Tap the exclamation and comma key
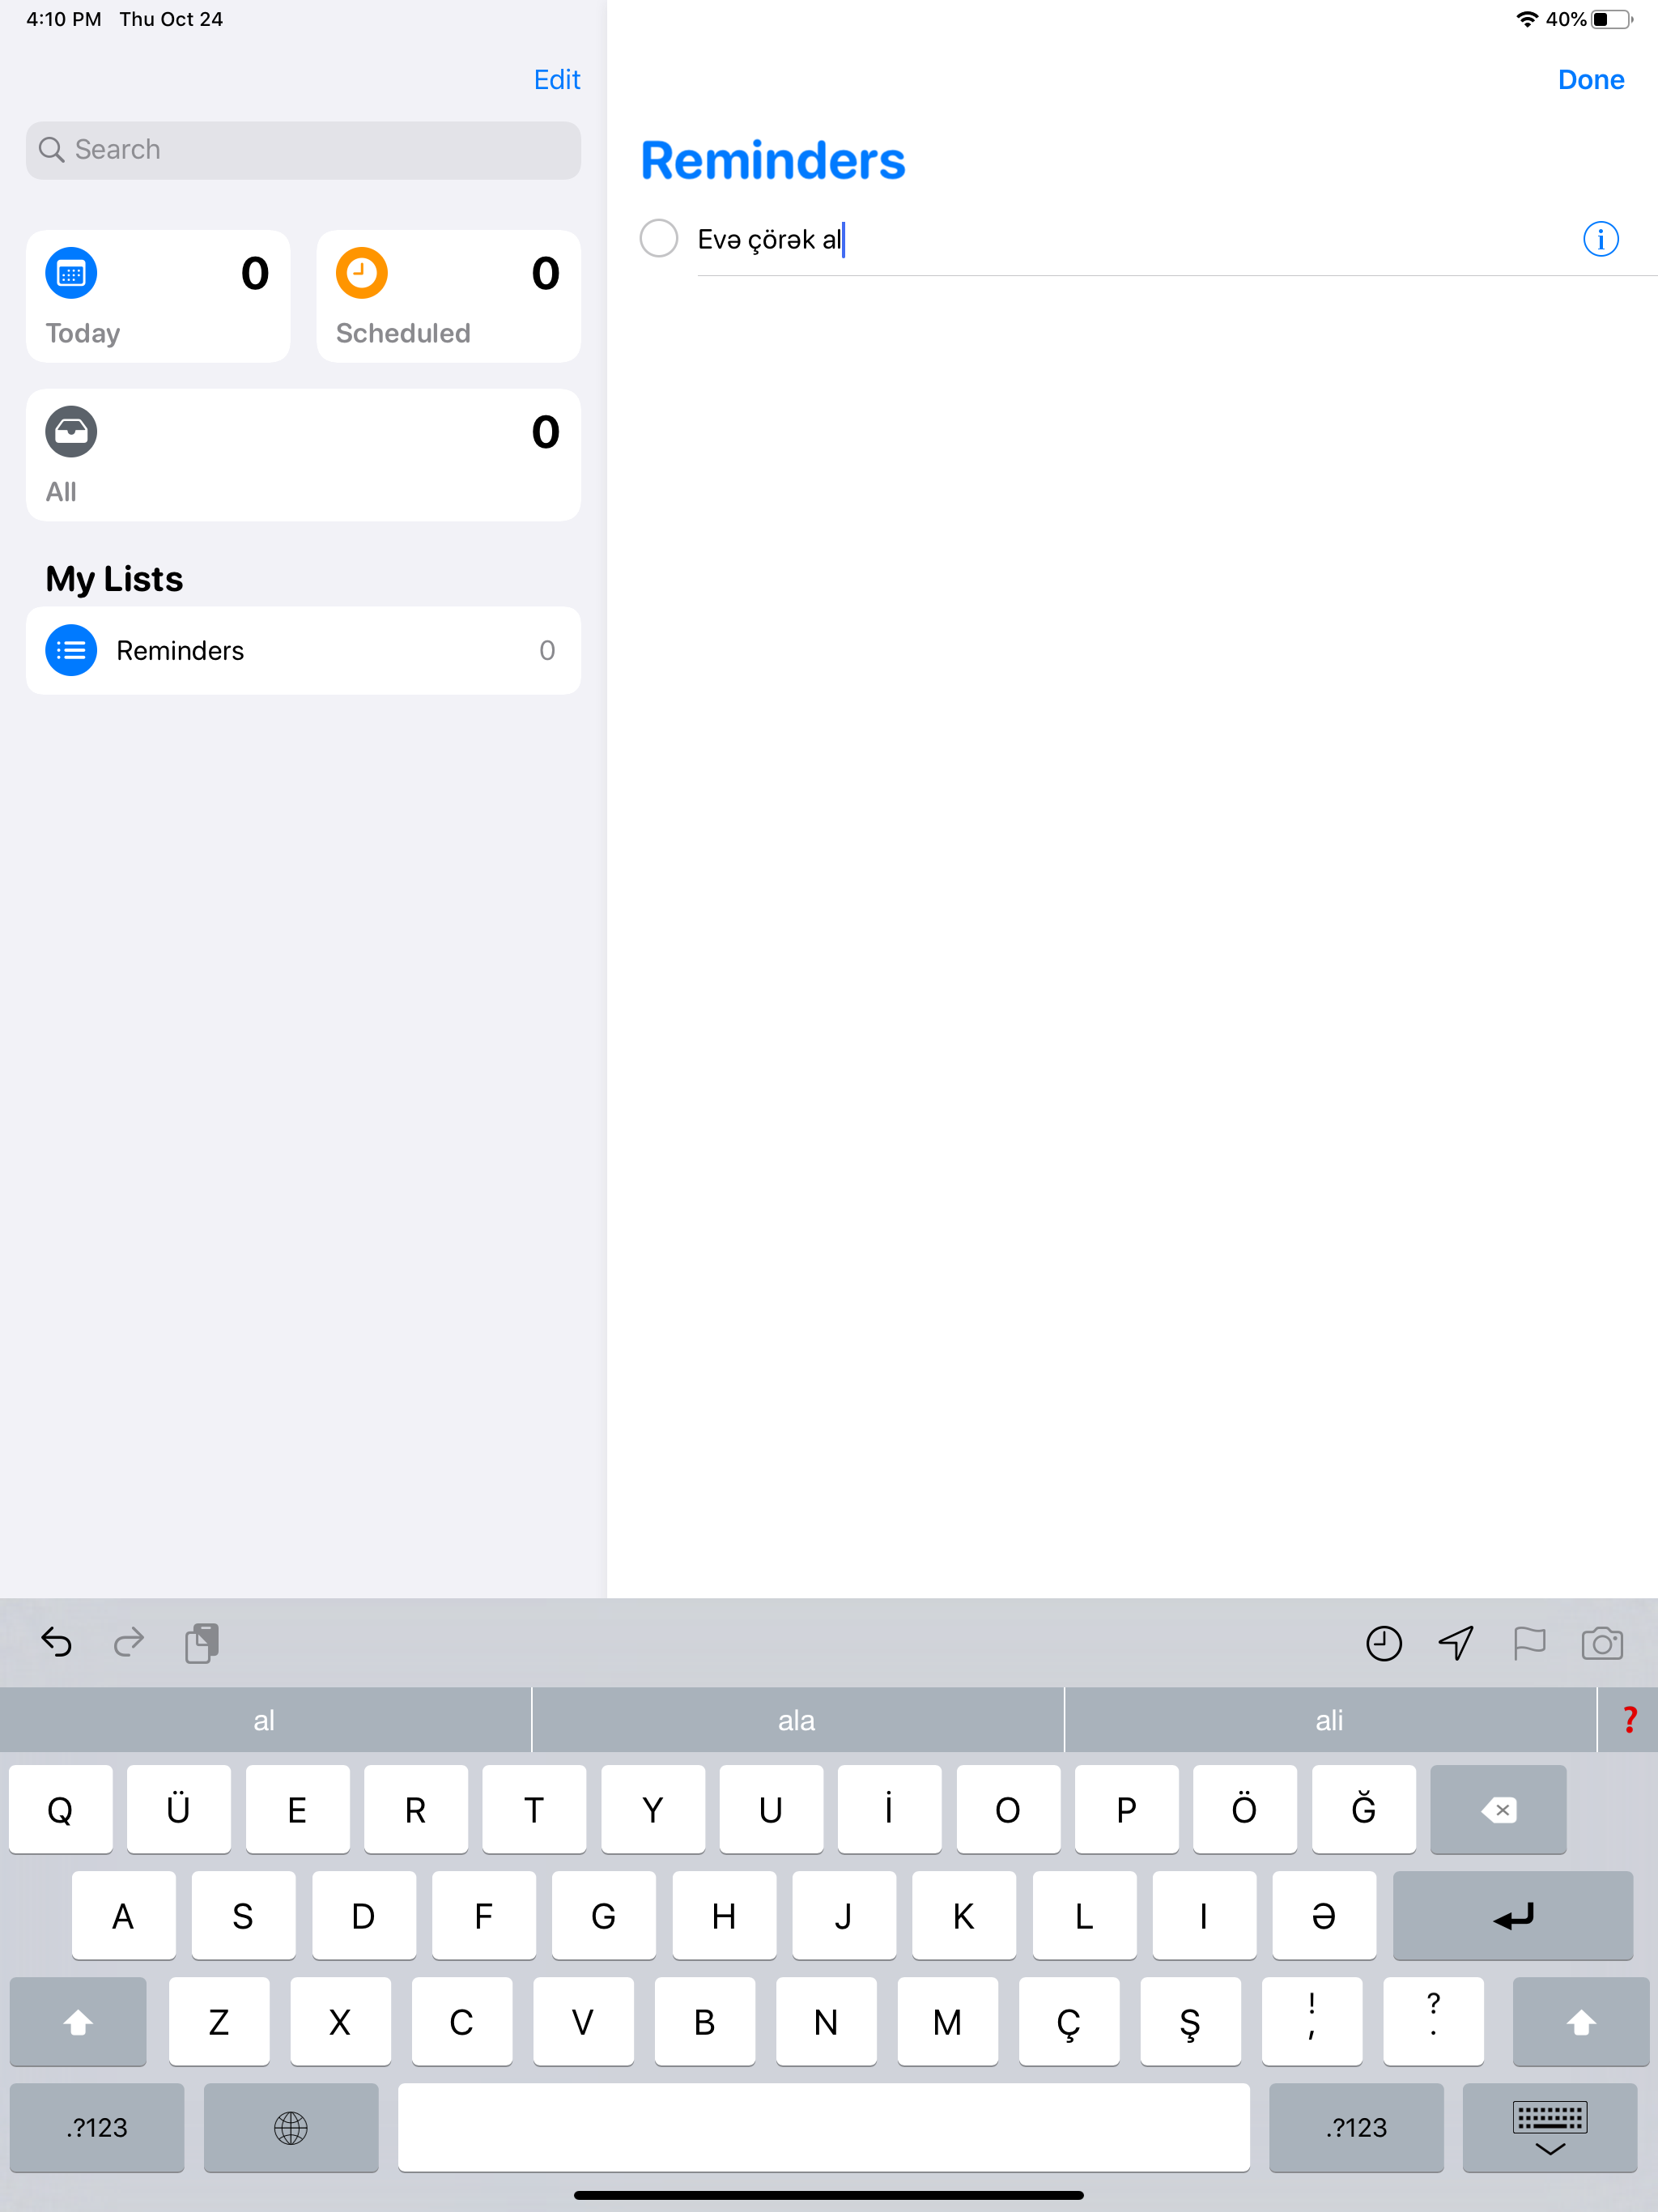Screen dimensions: 1658x2212 [1312, 2021]
